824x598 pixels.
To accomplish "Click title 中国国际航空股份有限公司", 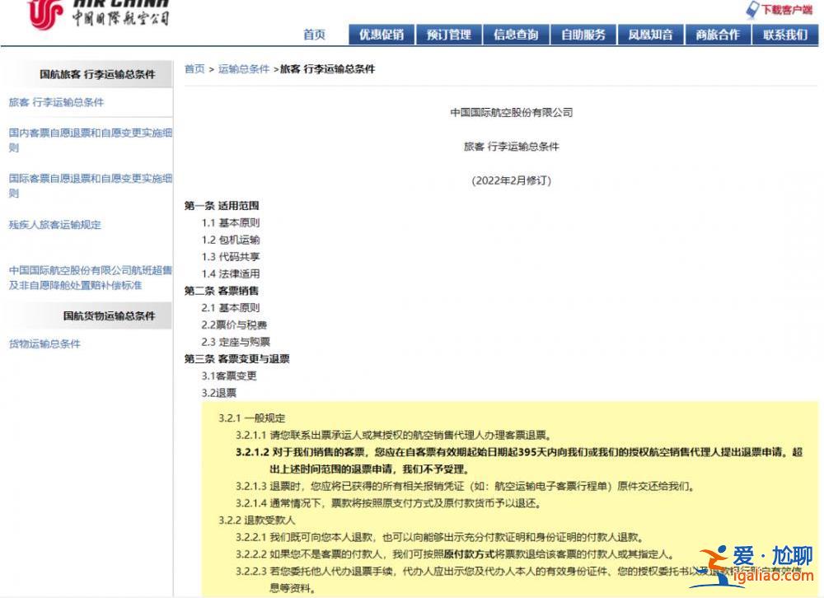I will (x=512, y=113).
